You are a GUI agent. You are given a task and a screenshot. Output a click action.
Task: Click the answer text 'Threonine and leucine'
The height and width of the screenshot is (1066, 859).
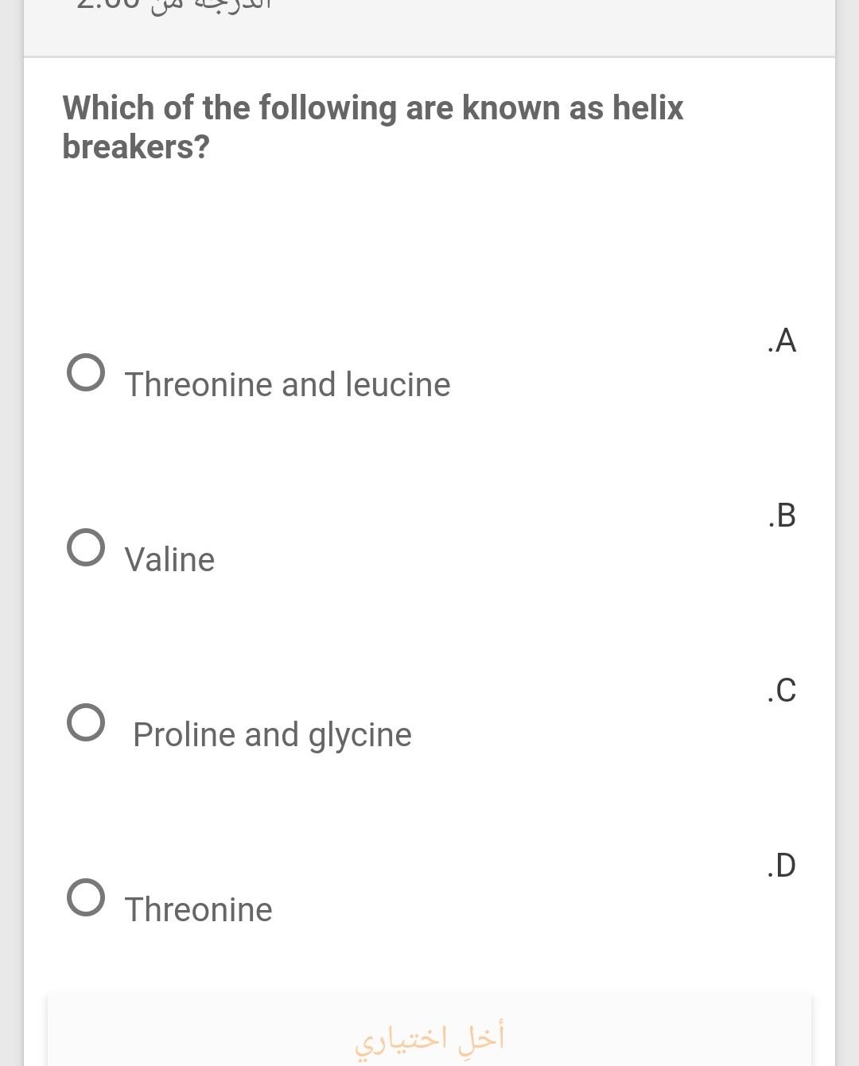(x=287, y=384)
